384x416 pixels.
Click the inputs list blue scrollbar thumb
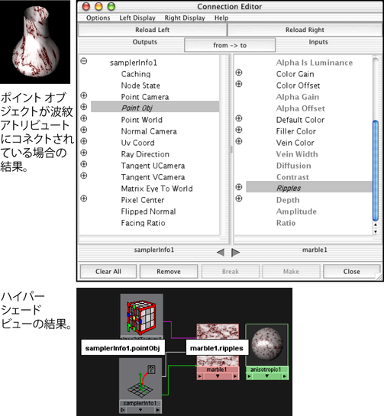[x=376, y=170]
